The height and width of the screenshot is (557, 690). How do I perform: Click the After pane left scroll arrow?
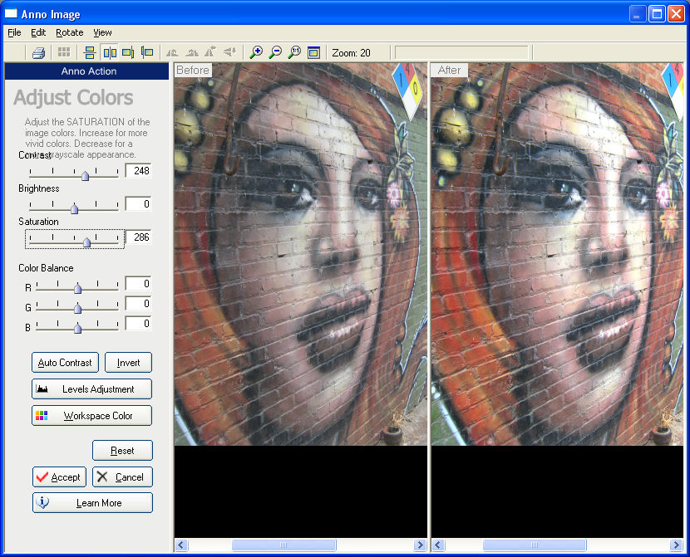tap(438, 545)
